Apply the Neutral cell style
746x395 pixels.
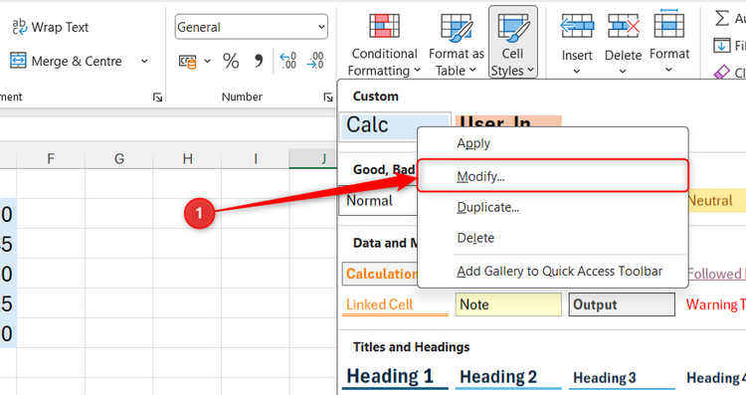pos(716,201)
